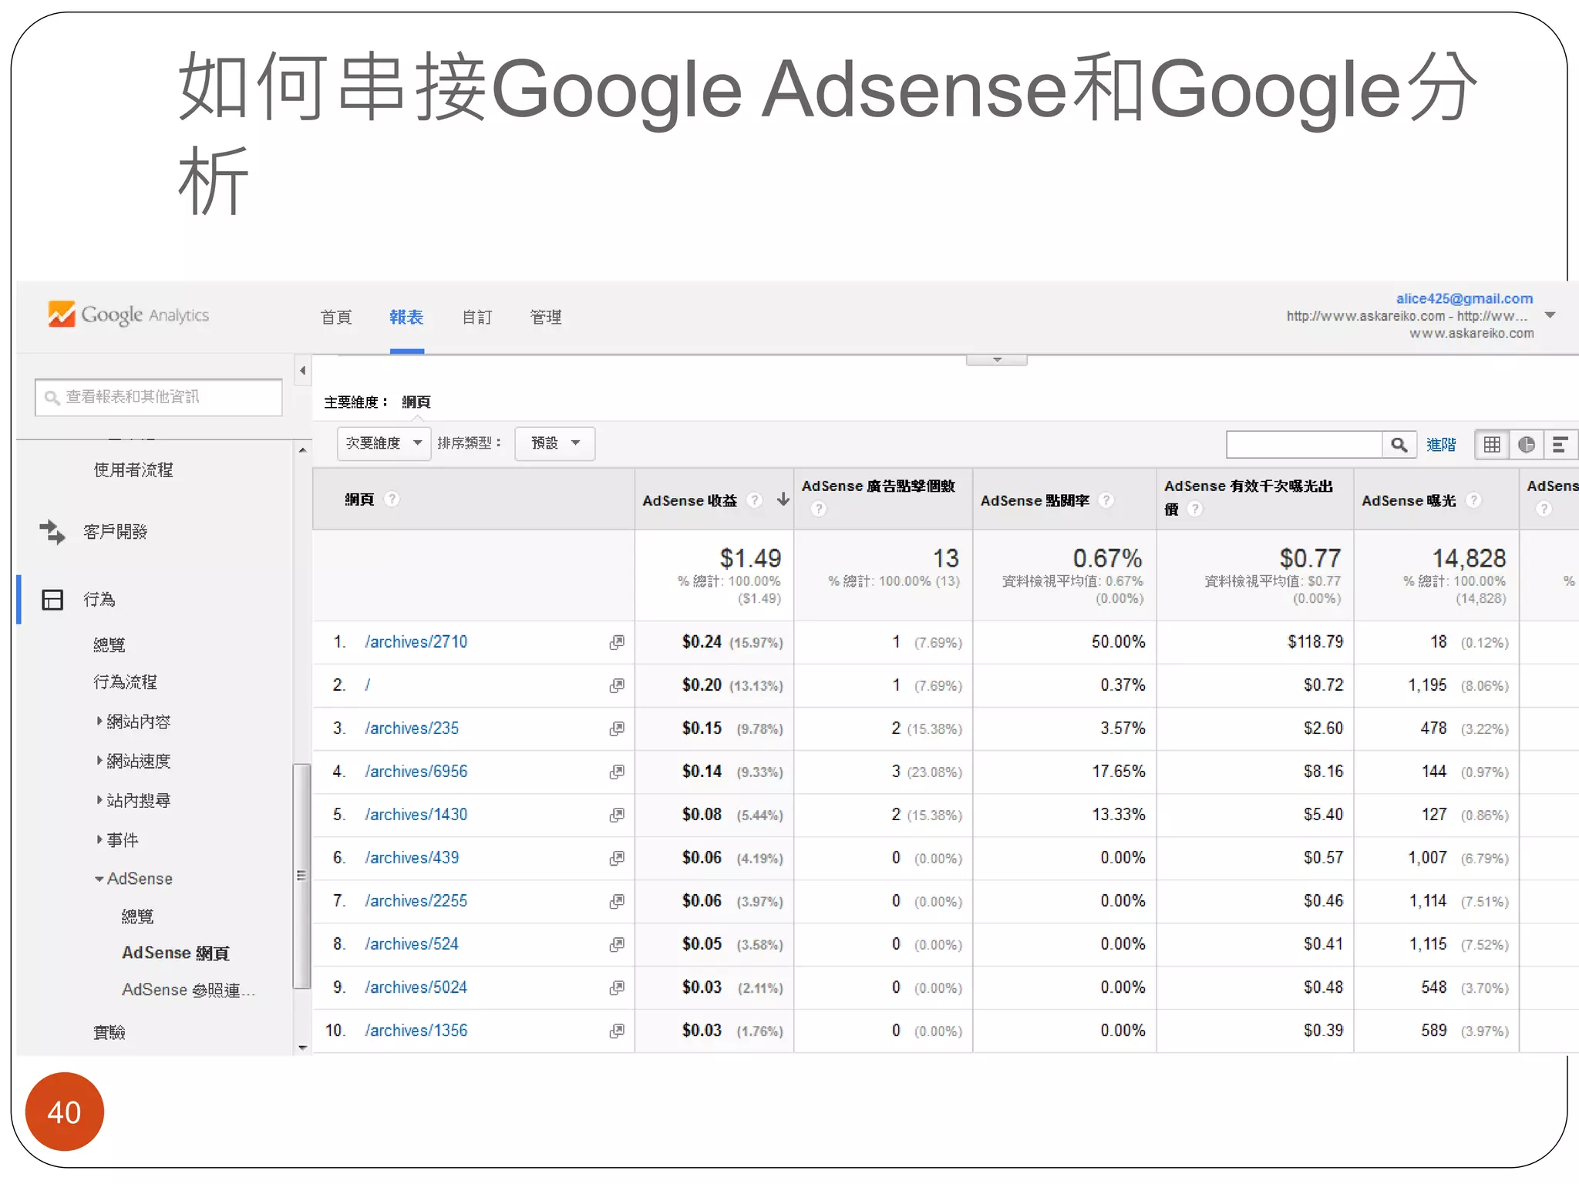Image resolution: width=1579 pixels, height=1184 pixels.
Task: Click the search magnifier button near 進階
Action: click(x=1399, y=445)
